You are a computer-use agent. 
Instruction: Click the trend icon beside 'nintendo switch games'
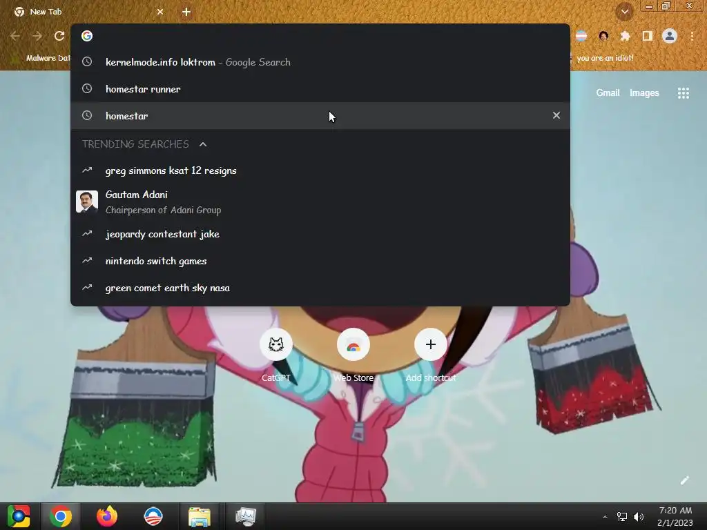coord(87,260)
